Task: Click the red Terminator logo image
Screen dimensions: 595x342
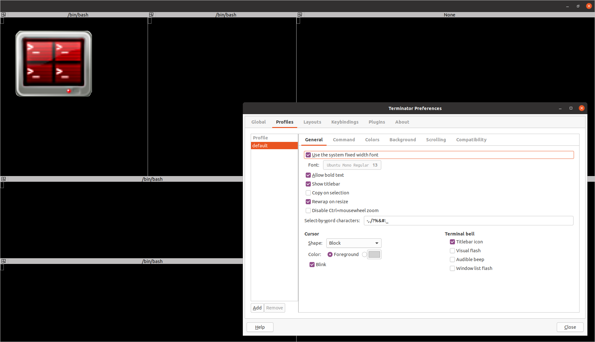Action: 54,64
